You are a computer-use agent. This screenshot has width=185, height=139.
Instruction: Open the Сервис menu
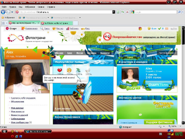click(41, 7)
